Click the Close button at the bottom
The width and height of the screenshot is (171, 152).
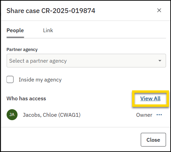coord(153,140)
